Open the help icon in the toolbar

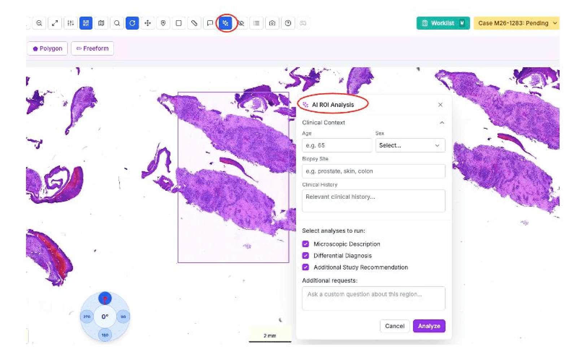point(288,23)
